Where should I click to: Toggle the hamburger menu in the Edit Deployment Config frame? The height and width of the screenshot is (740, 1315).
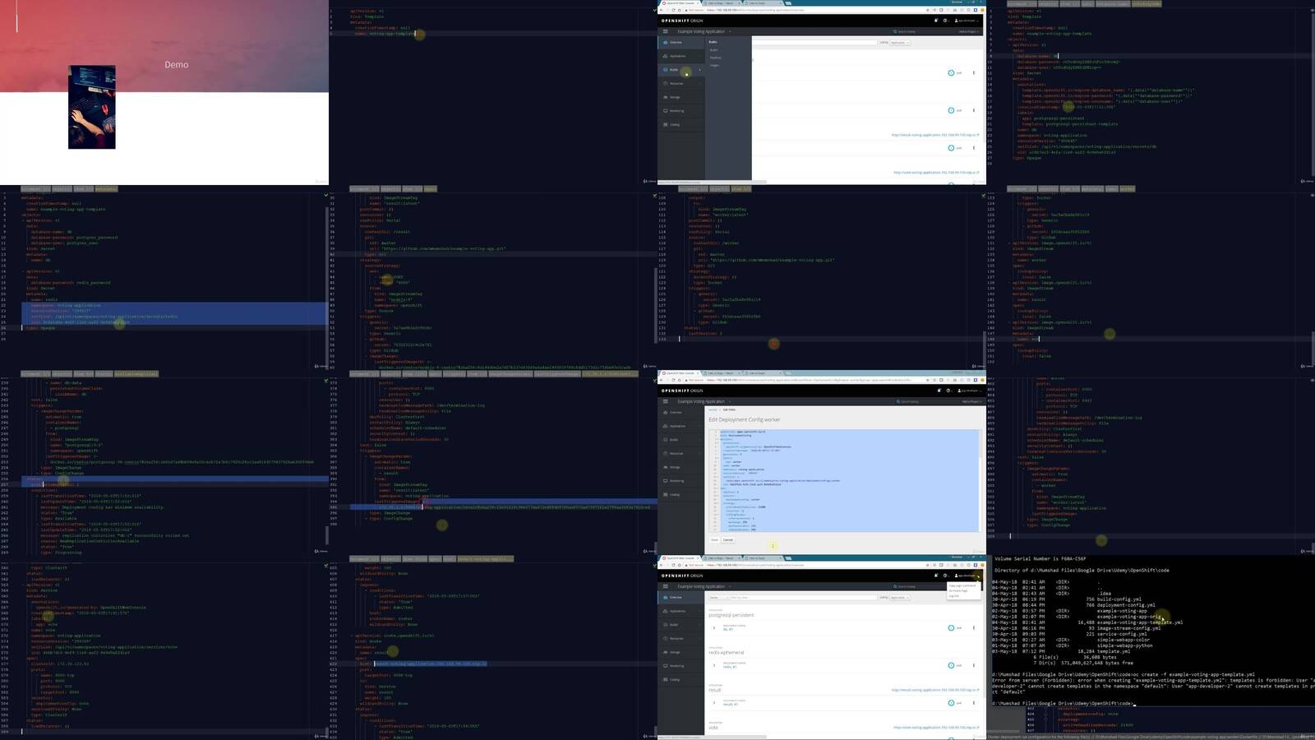[665, 401]
